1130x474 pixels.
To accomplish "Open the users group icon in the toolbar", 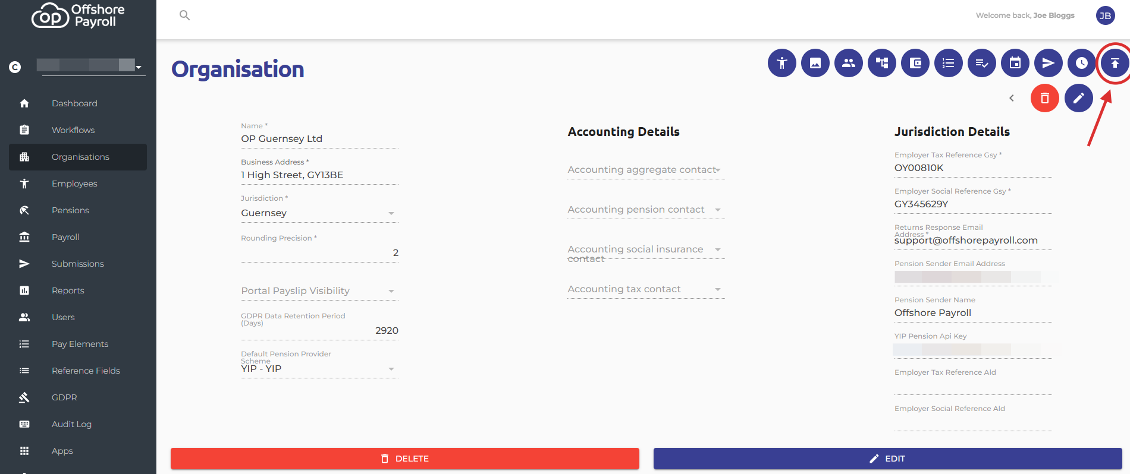I will point(849,63).
